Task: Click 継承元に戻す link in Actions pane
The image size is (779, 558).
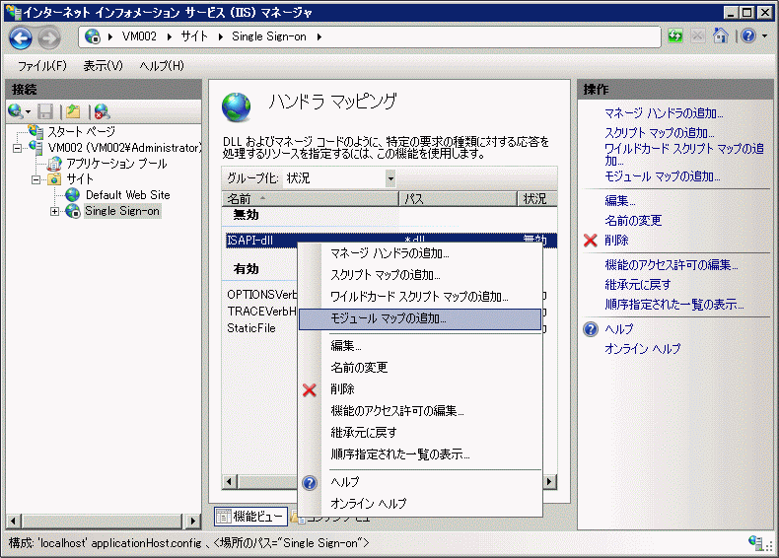Action: 637,285
